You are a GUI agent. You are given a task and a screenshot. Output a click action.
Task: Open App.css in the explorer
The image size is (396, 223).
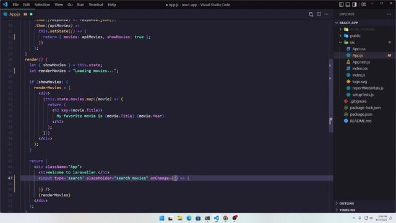[359, 49]
